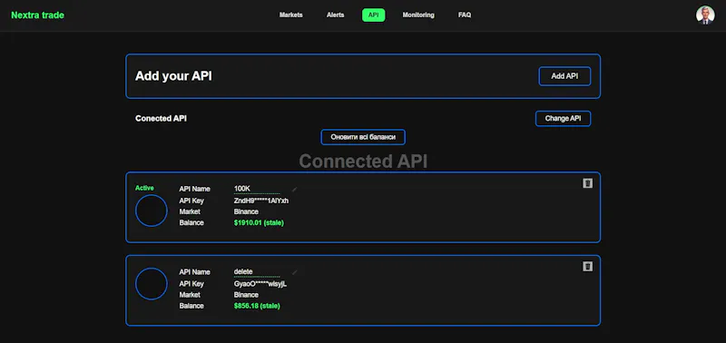Click the Change API button

(x=563, y=119)
